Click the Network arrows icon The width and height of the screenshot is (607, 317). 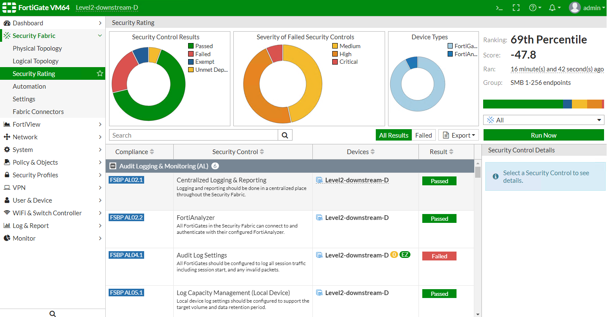click(7, 137)
